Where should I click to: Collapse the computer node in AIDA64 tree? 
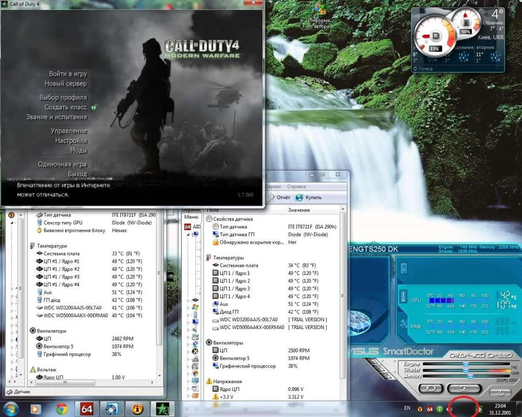point(188,235)
